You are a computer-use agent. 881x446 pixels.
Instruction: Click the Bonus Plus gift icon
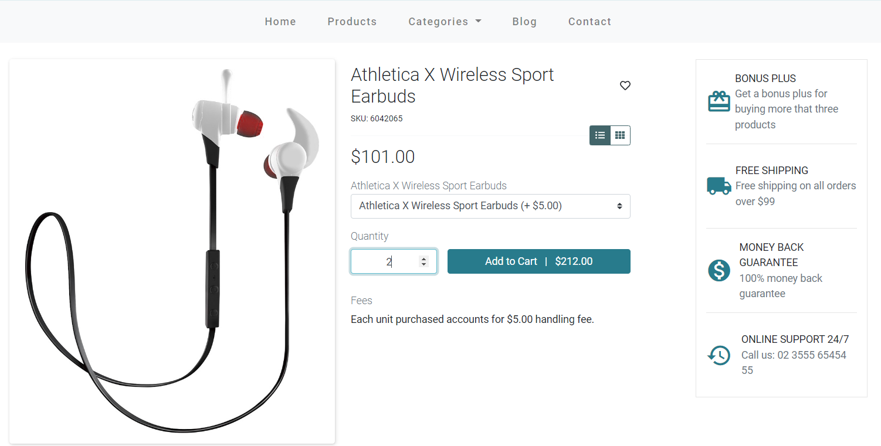pos(719,101)
